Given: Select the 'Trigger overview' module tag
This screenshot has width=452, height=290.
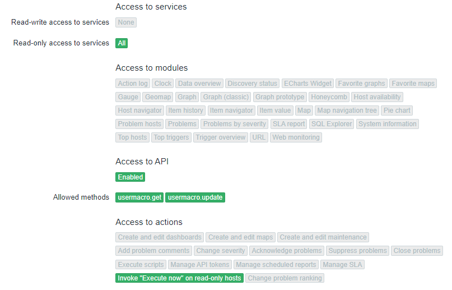Looking at the screenshot, I should click(x=220, y=137).
